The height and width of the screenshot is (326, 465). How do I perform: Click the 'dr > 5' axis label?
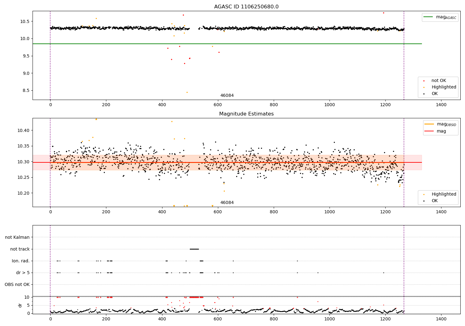click(23, 273)
